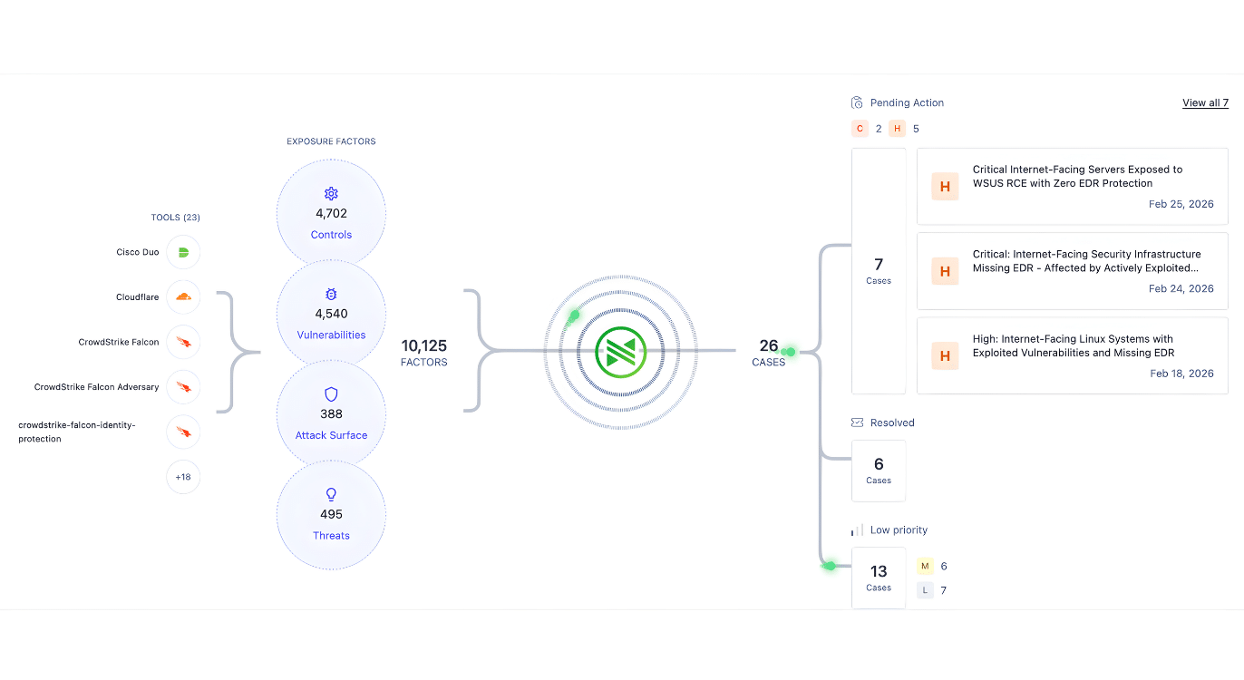Click the central green logo hub
The image size is (1244, 680).
coord(620,351)
